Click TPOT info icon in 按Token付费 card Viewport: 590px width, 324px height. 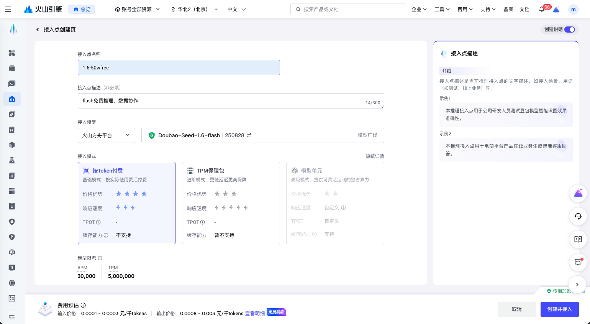98,222
